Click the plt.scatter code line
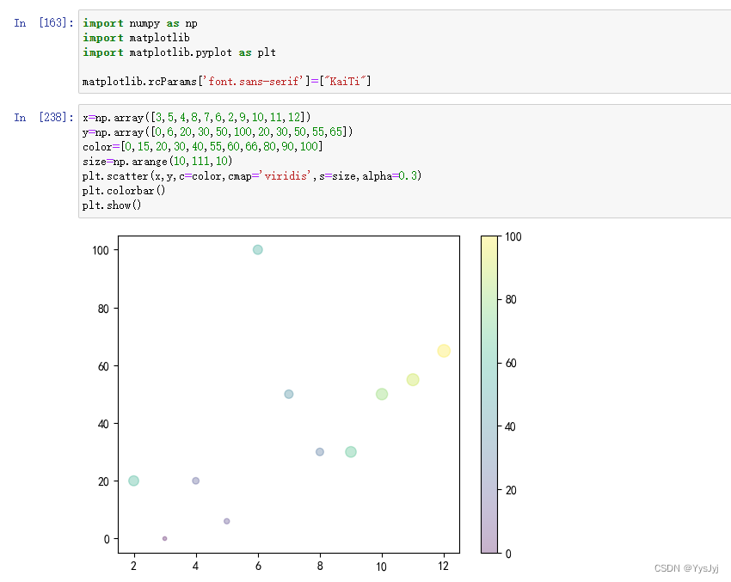The height and width of the screenshot is (582, 731). click(x=252, y=175)
